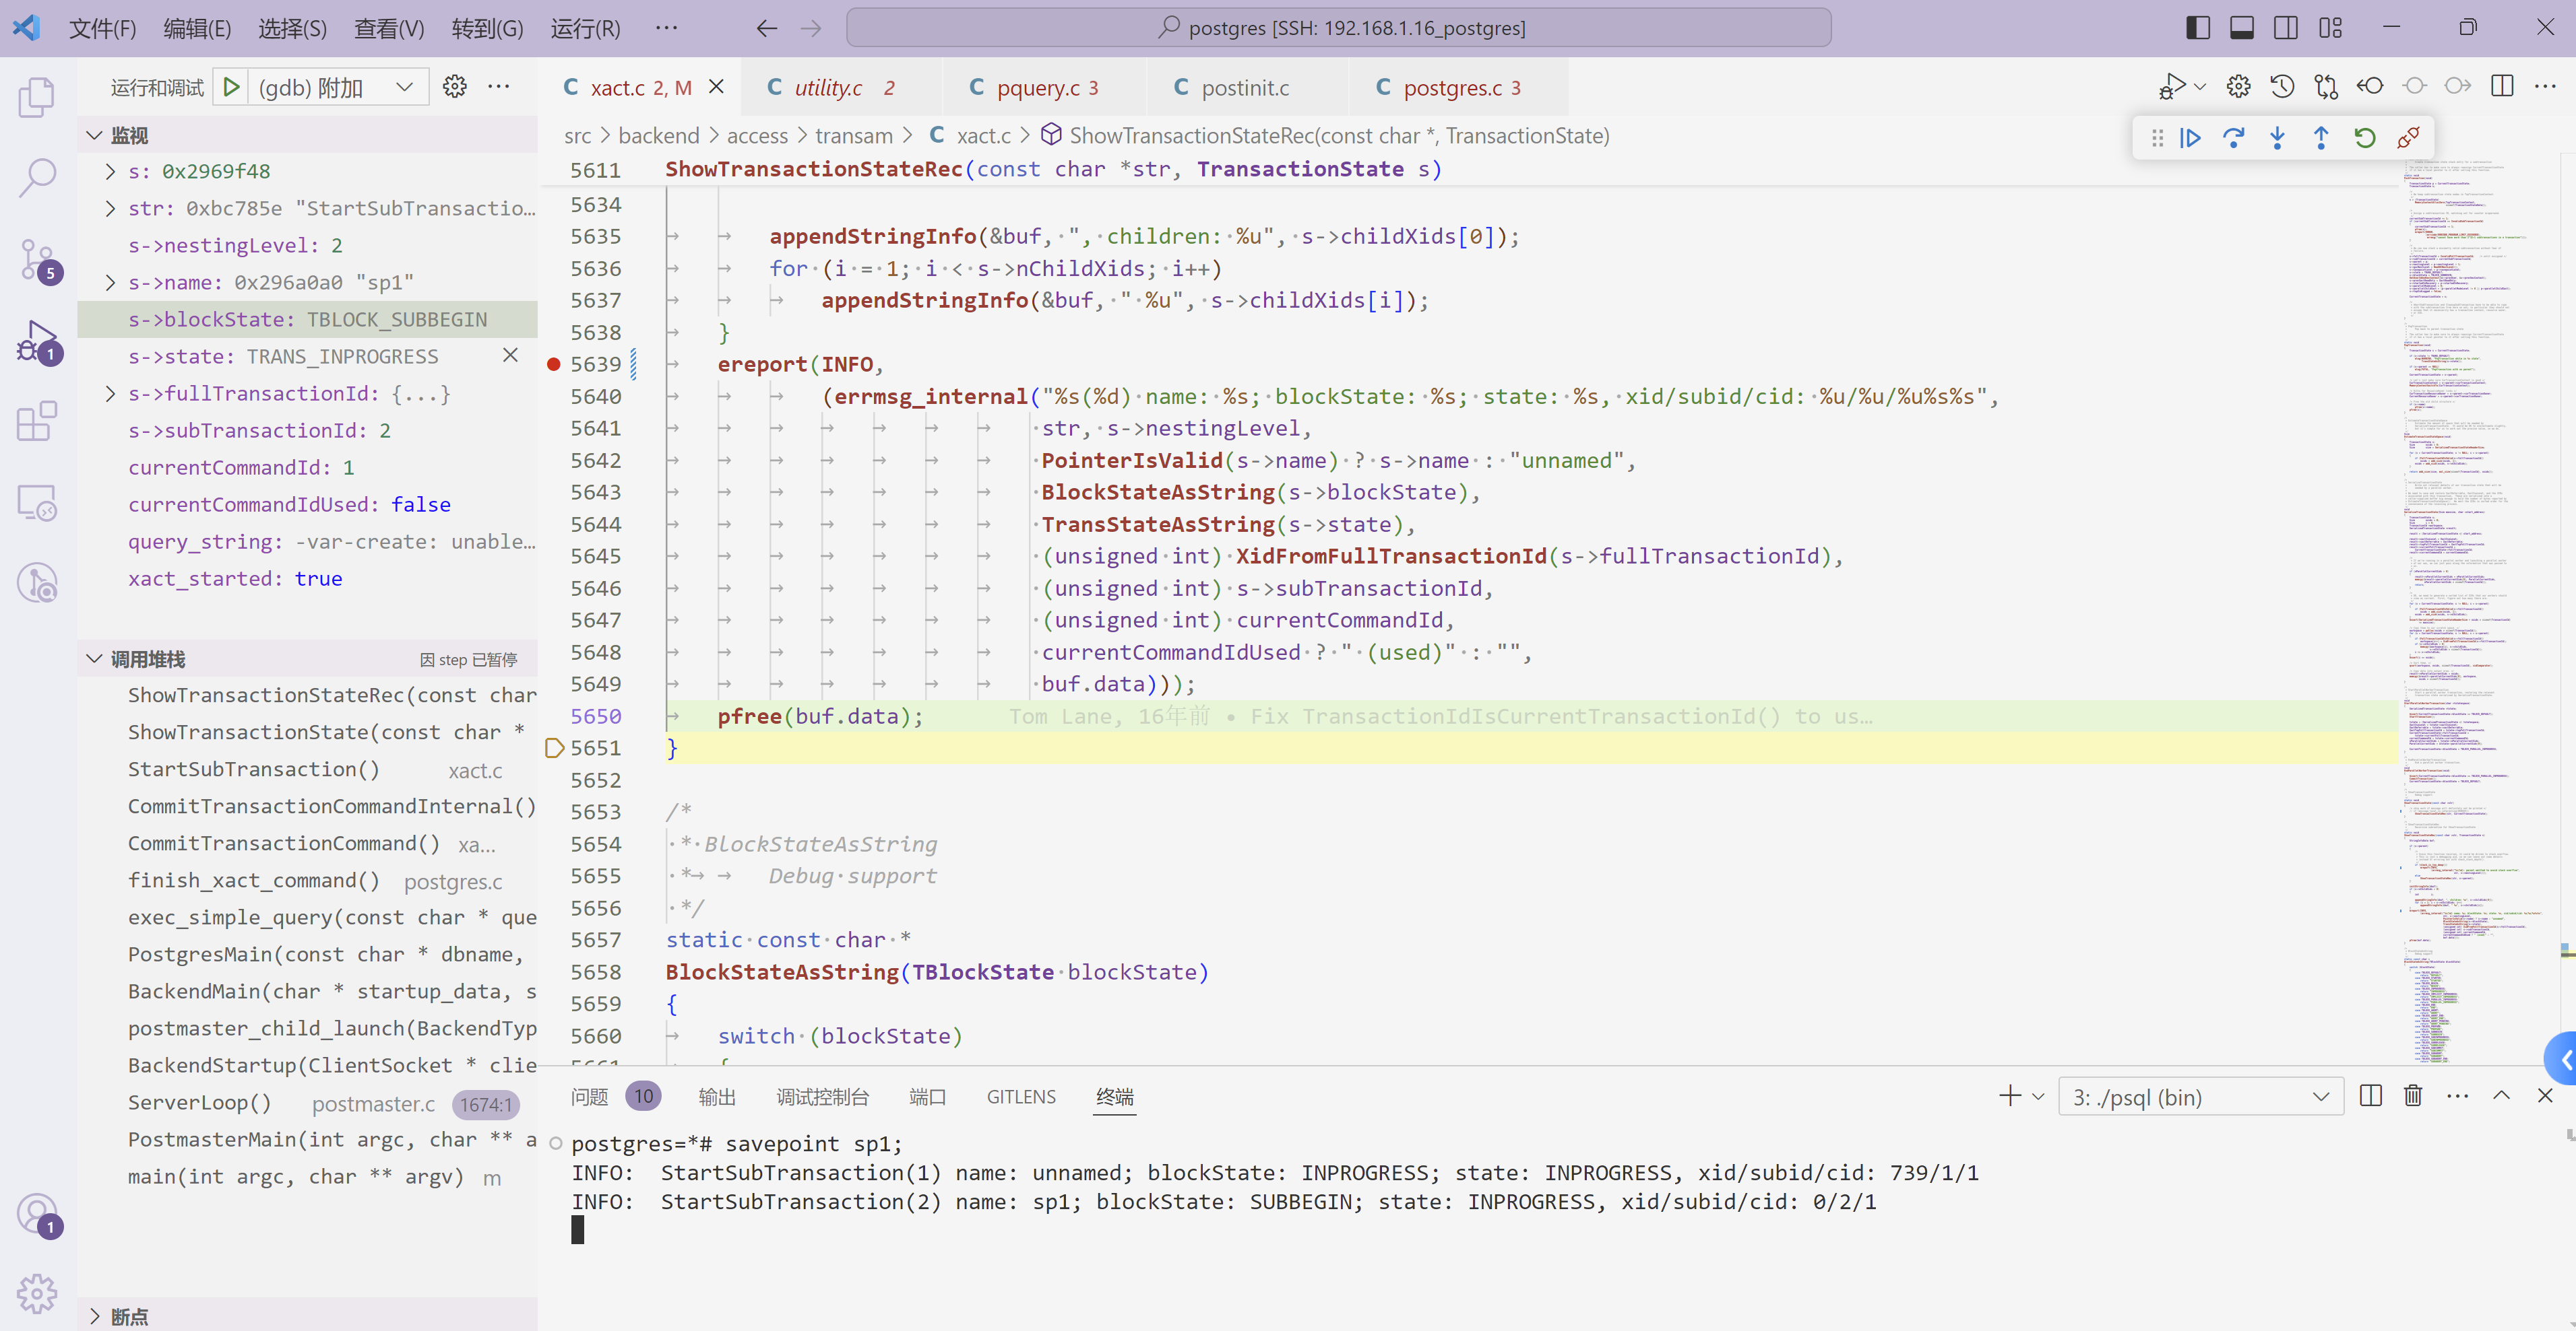Remove the s->state watch expression
The width and height of the screenshot is (2576, 1331).
(x=510, y=355)
